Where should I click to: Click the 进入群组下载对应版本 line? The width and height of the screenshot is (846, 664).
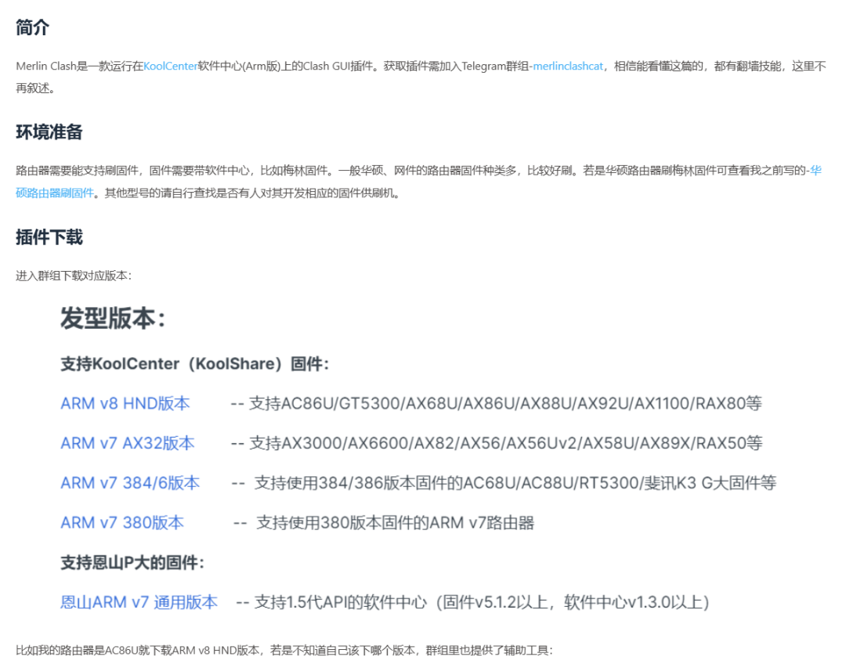(74, 276)
